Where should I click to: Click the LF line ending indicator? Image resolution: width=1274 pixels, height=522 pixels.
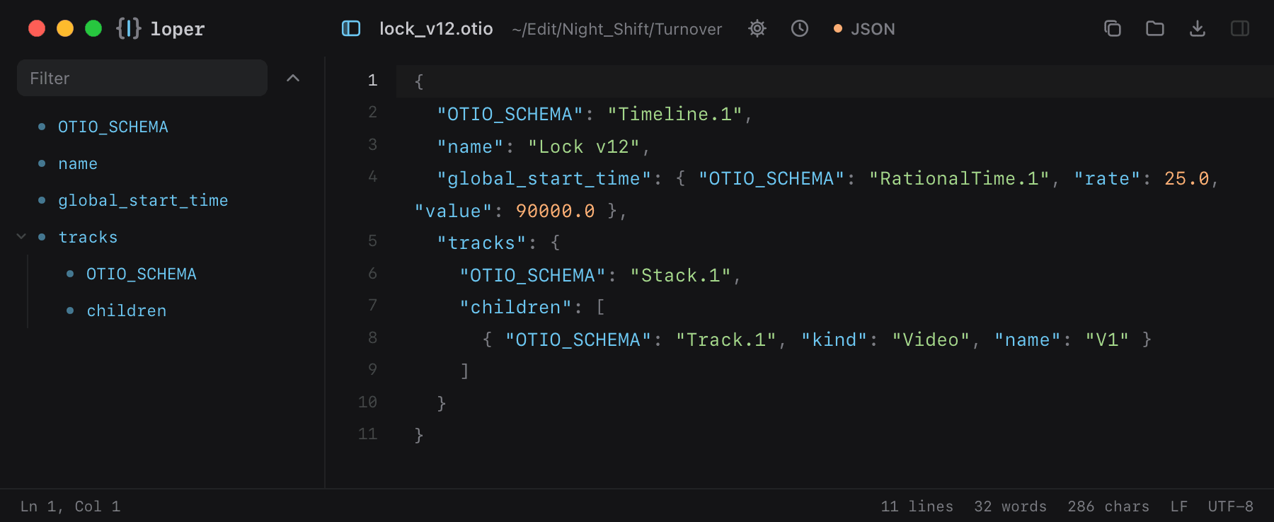[1179, 506]
